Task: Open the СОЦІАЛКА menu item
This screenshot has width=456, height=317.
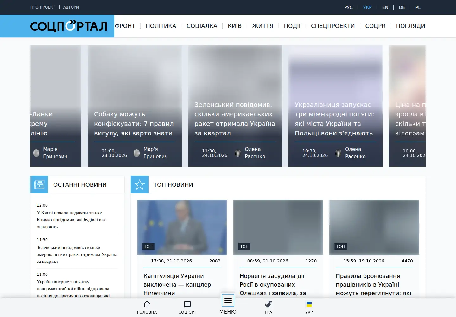Action: [202, 26]
